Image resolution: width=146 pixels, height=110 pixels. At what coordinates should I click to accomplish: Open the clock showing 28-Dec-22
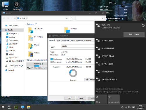pyautogui.click(x=140, y=107)
